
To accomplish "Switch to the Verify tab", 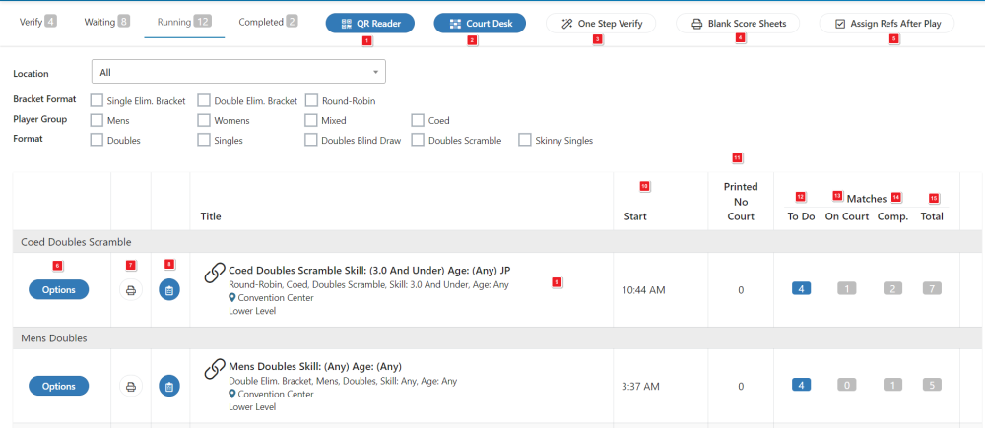I will point(37,22).
